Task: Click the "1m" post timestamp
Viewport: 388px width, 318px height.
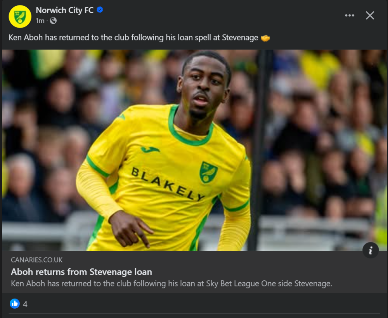Action: click(x=40, y=21)
